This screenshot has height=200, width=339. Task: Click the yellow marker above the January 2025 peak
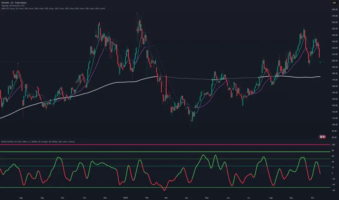tap(137, 13)
